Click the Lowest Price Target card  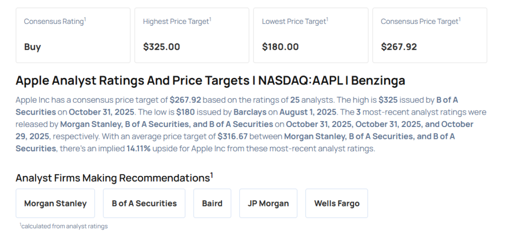(x=311, y=35)
